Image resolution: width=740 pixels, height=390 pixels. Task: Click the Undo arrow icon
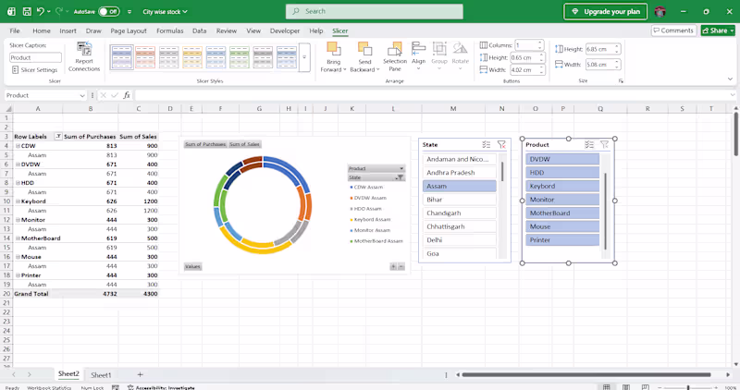click(41, 11)
